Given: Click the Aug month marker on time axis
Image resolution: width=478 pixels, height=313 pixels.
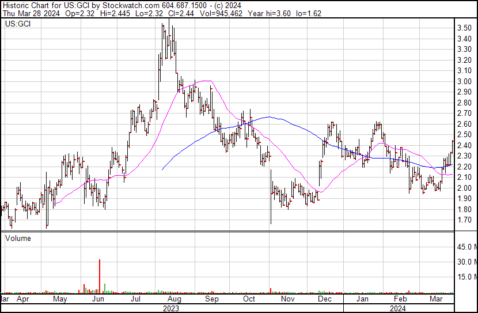Looking at the screenshot, I should [x=174, y=300].
